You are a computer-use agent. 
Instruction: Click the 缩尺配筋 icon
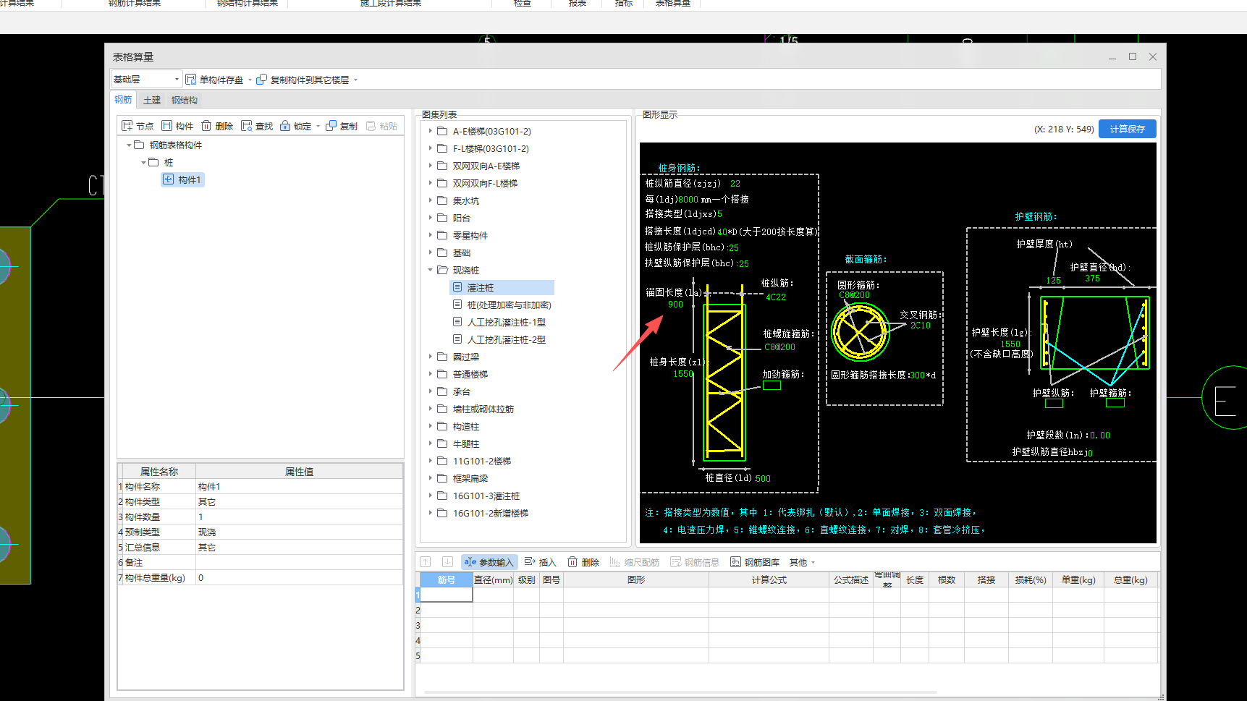click(614, 562)
